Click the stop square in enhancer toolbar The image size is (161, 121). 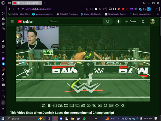click(x=49, y=106)
